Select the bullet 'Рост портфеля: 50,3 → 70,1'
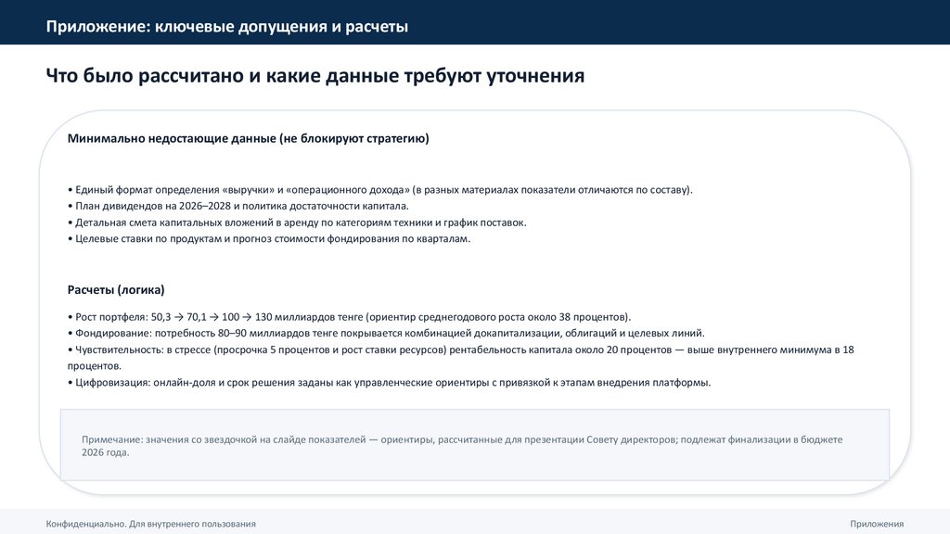The image size is (950, 534). (349, 317)
